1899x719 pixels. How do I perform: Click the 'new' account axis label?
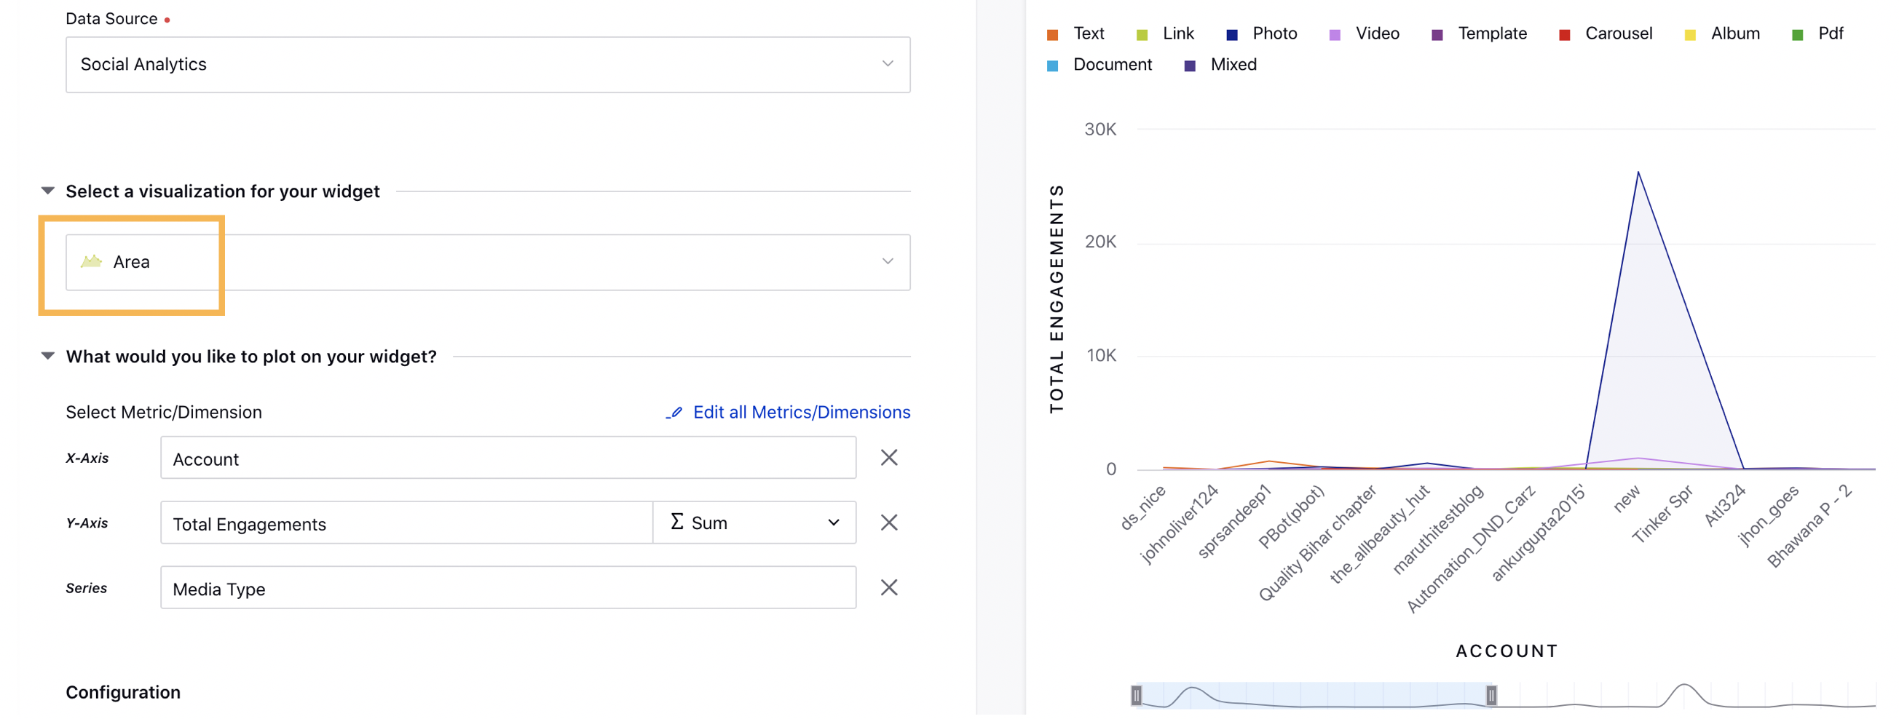[1626, 498]
